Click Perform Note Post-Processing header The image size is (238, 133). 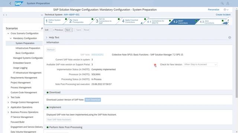coord(66,127)
